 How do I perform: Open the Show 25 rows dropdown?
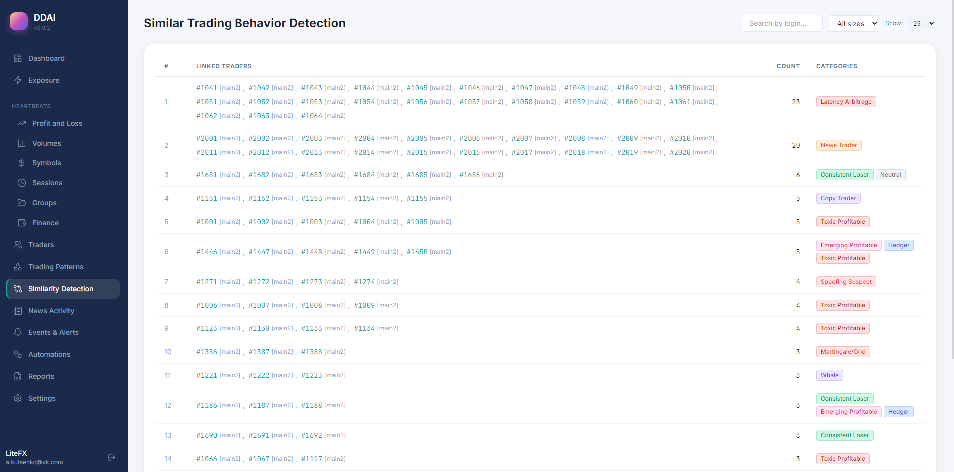pyautogui.click(x=921, y=23)
